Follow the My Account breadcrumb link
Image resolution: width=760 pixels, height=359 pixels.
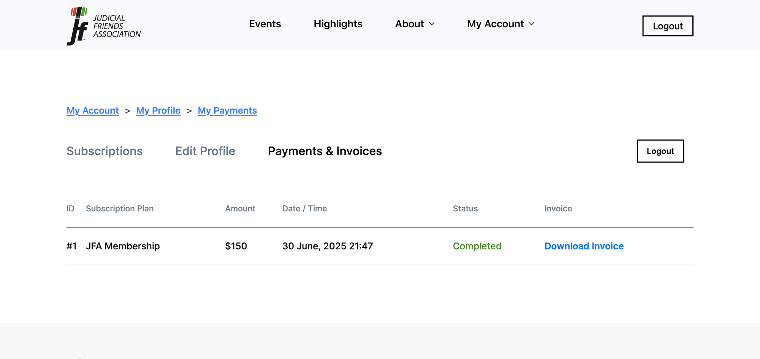pos(92,110)
